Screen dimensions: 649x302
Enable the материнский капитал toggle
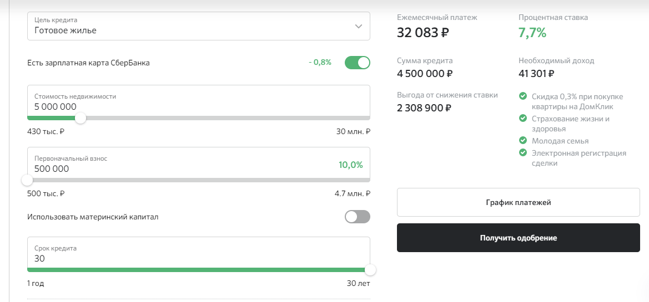(357, 217)
